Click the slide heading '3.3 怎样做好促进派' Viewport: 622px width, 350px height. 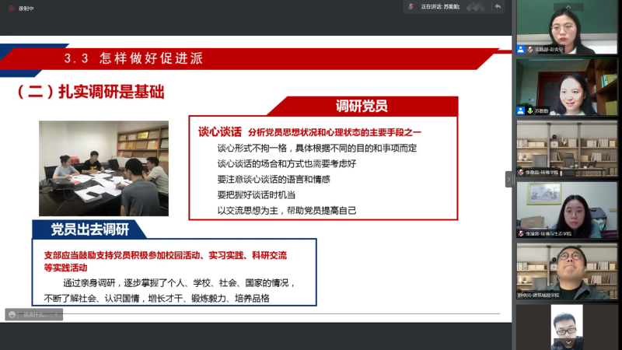[x=134, y=58]
